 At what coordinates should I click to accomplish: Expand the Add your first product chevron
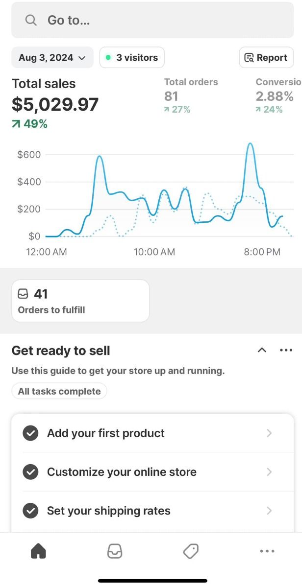coord(269,433)
